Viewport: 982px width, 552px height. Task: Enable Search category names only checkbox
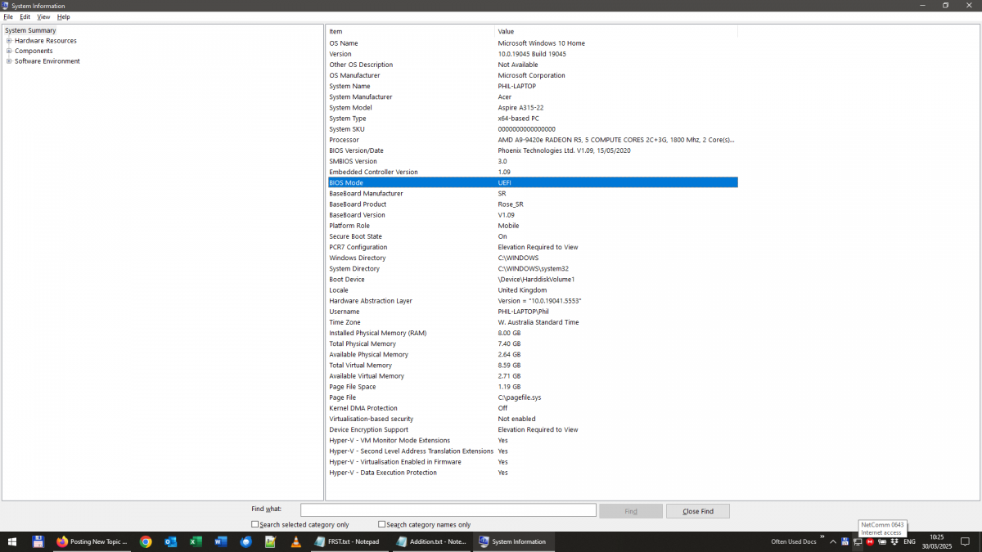[382, 524]
